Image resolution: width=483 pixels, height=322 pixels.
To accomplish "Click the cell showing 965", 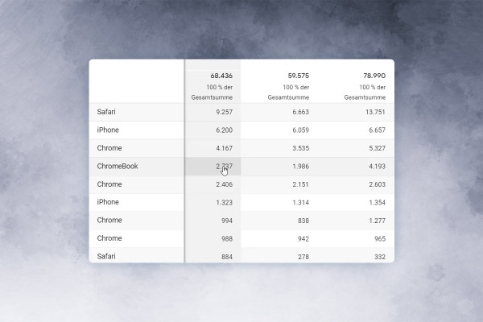I will [380, 239].
